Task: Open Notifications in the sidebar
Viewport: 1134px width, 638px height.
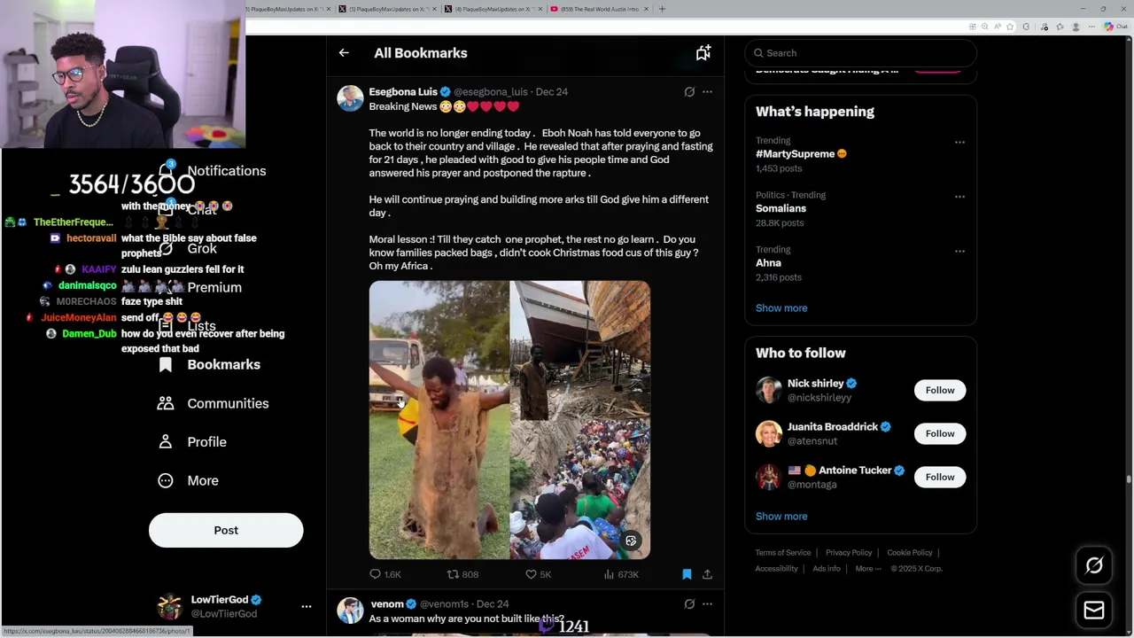Action: (226, 171)
